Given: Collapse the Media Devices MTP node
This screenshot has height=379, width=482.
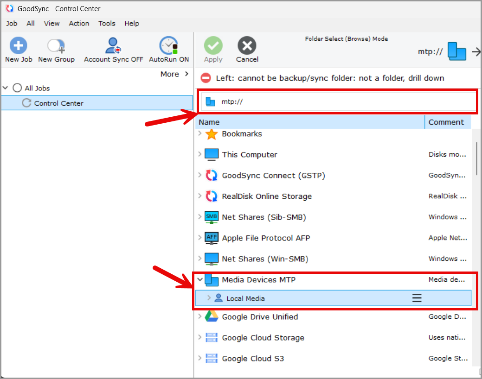Looking at the screenshot, I should (200, 279).
